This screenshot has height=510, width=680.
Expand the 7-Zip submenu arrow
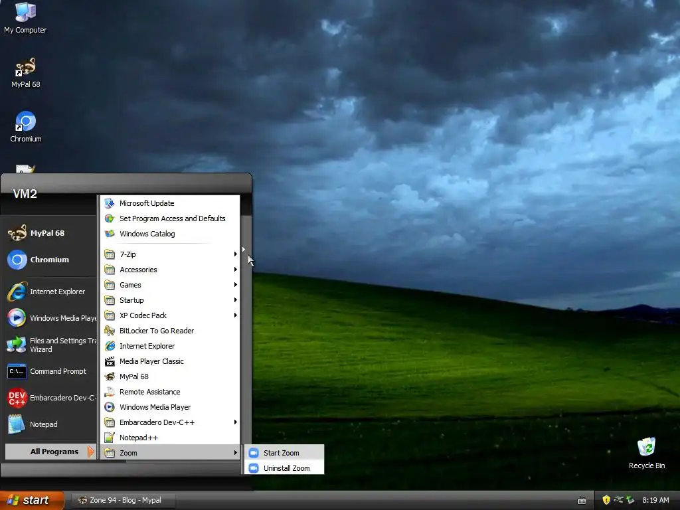click(236, 254)
